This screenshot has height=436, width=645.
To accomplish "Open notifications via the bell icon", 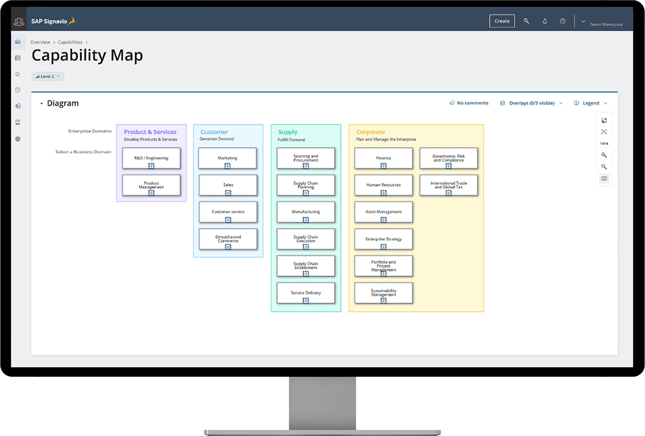I will (x=545, y=21).
